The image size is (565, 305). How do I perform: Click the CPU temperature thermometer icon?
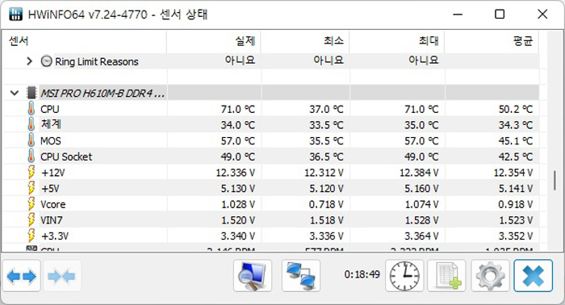tap(31, 109)
